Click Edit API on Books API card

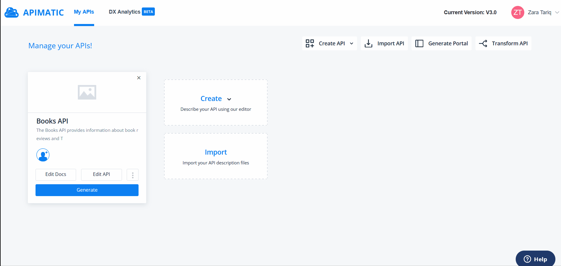coord(102,174)
